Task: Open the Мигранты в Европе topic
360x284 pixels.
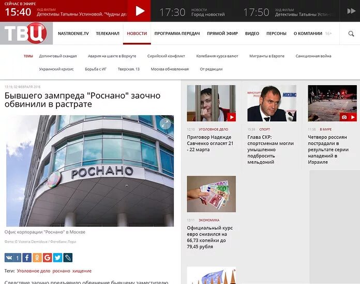Action: click(267, 56)
